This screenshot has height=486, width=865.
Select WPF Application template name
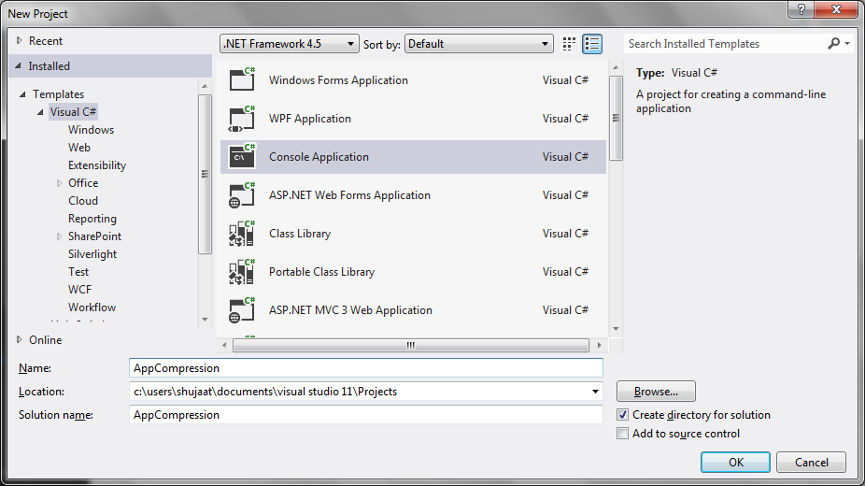(310, 118)
